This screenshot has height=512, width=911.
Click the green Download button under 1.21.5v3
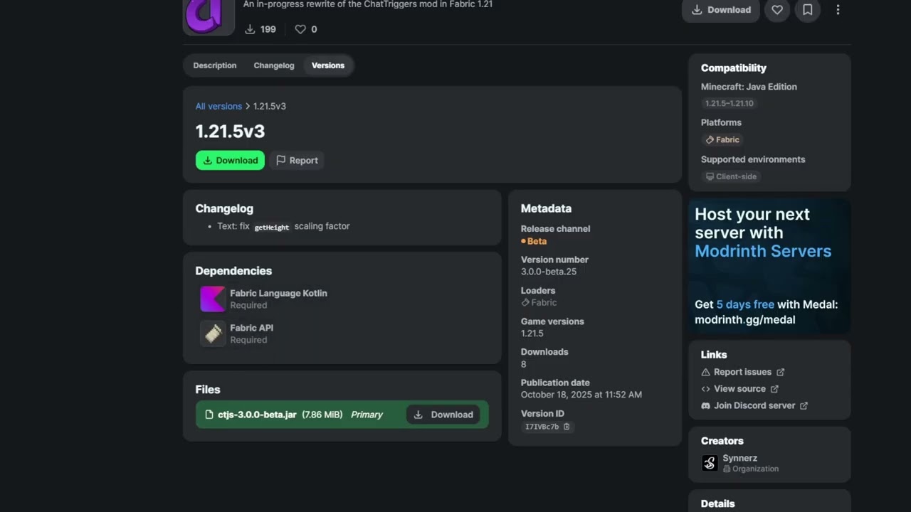(x=230, y=161)
